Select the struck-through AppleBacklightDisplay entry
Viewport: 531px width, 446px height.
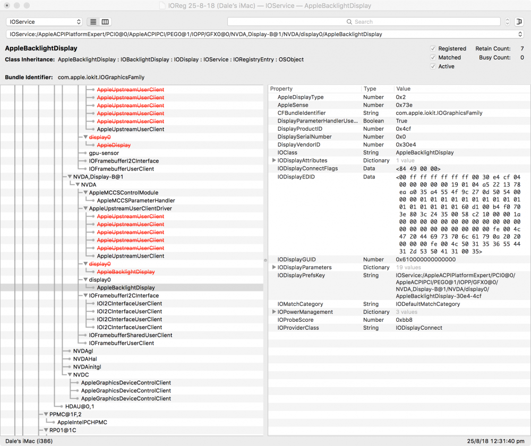(x=126, y=272)
